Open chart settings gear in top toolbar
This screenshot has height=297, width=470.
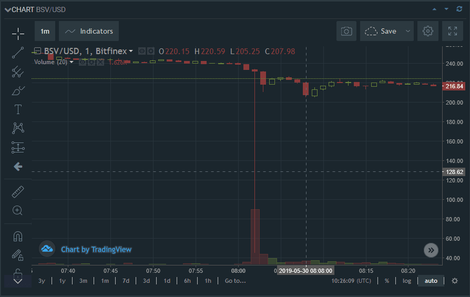[x=427, y=32]
